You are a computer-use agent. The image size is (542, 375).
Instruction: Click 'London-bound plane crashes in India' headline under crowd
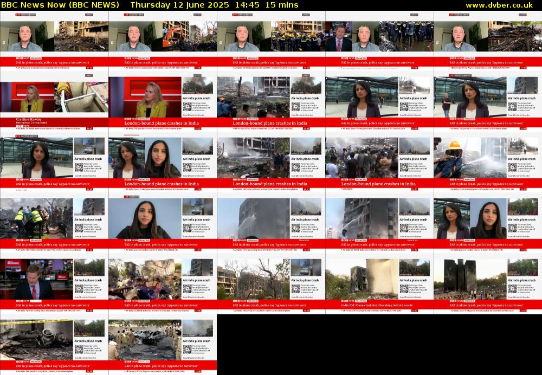coord(378,184)
